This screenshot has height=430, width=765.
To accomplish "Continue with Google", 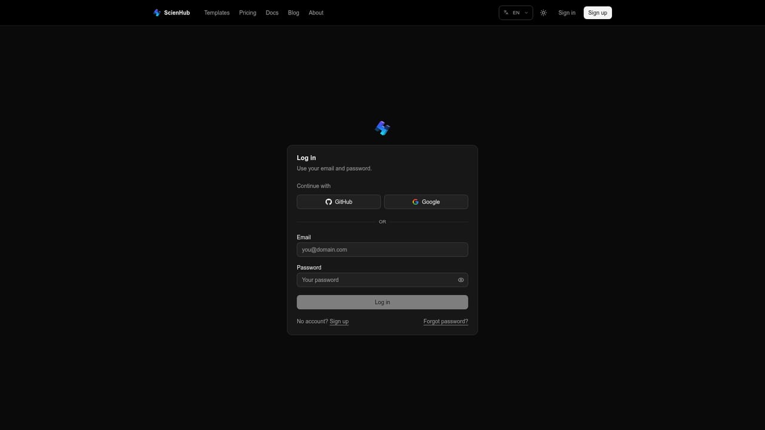I will 426,202.
